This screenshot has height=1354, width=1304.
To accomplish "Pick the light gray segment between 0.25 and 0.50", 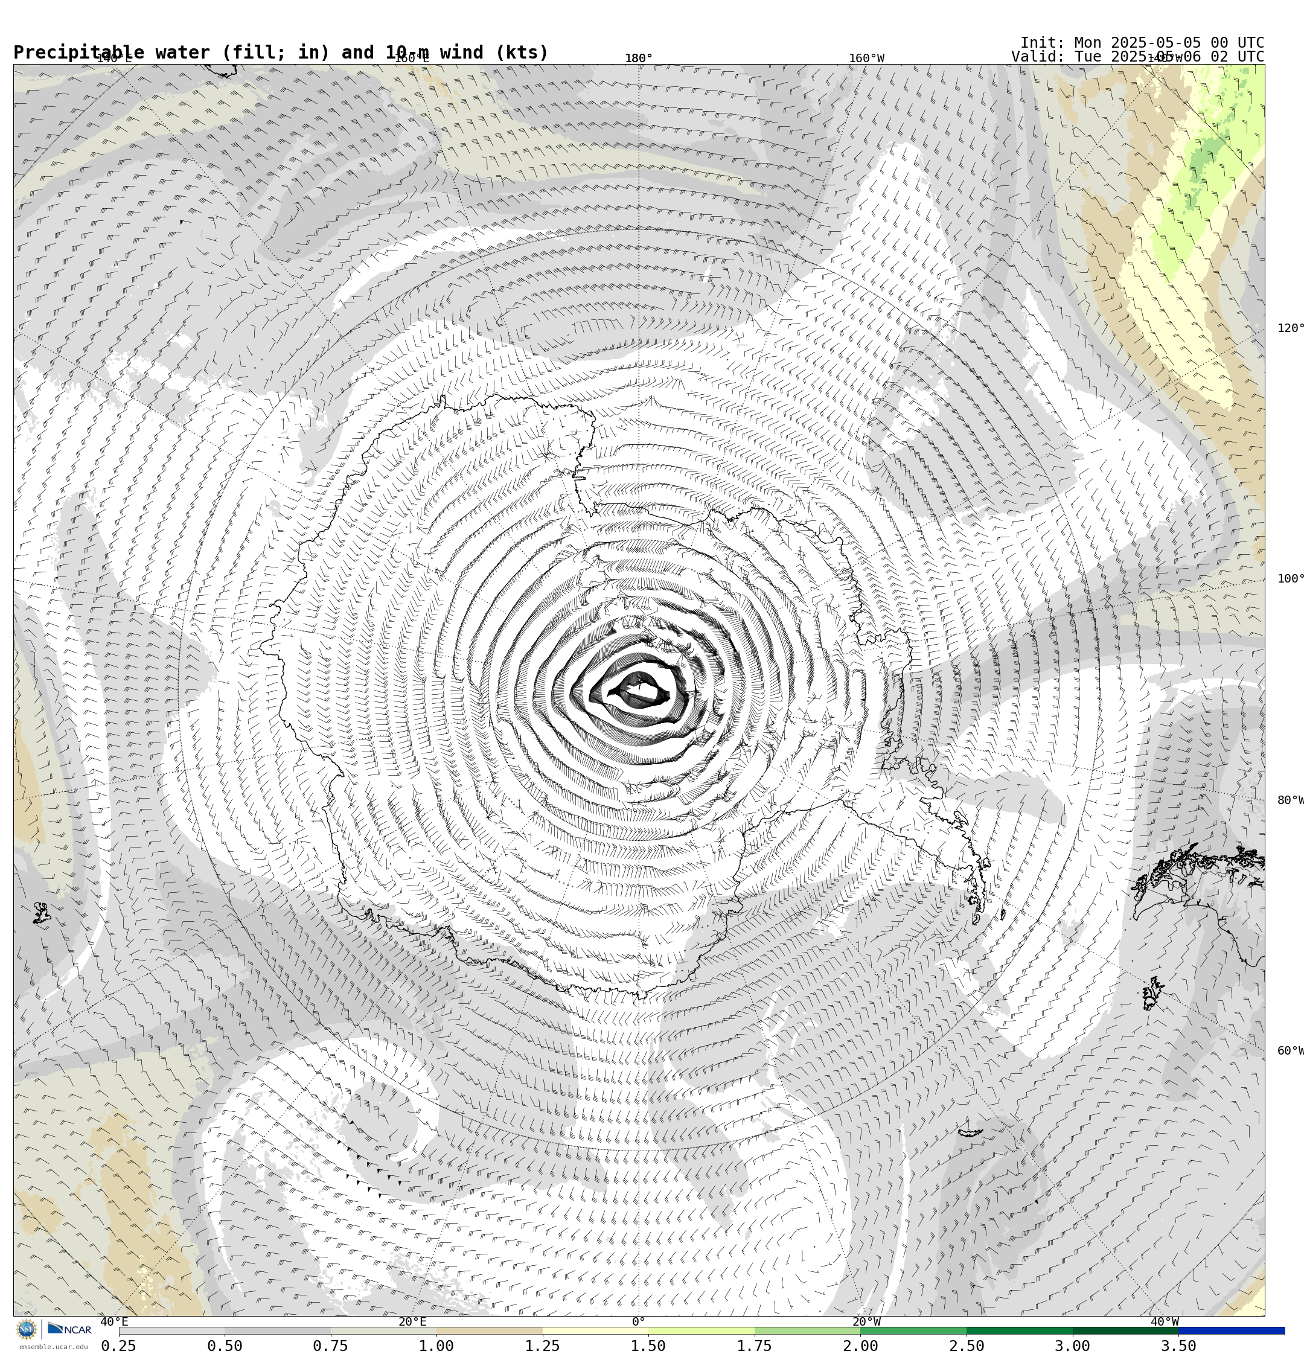I will (x=171, y=1330).
